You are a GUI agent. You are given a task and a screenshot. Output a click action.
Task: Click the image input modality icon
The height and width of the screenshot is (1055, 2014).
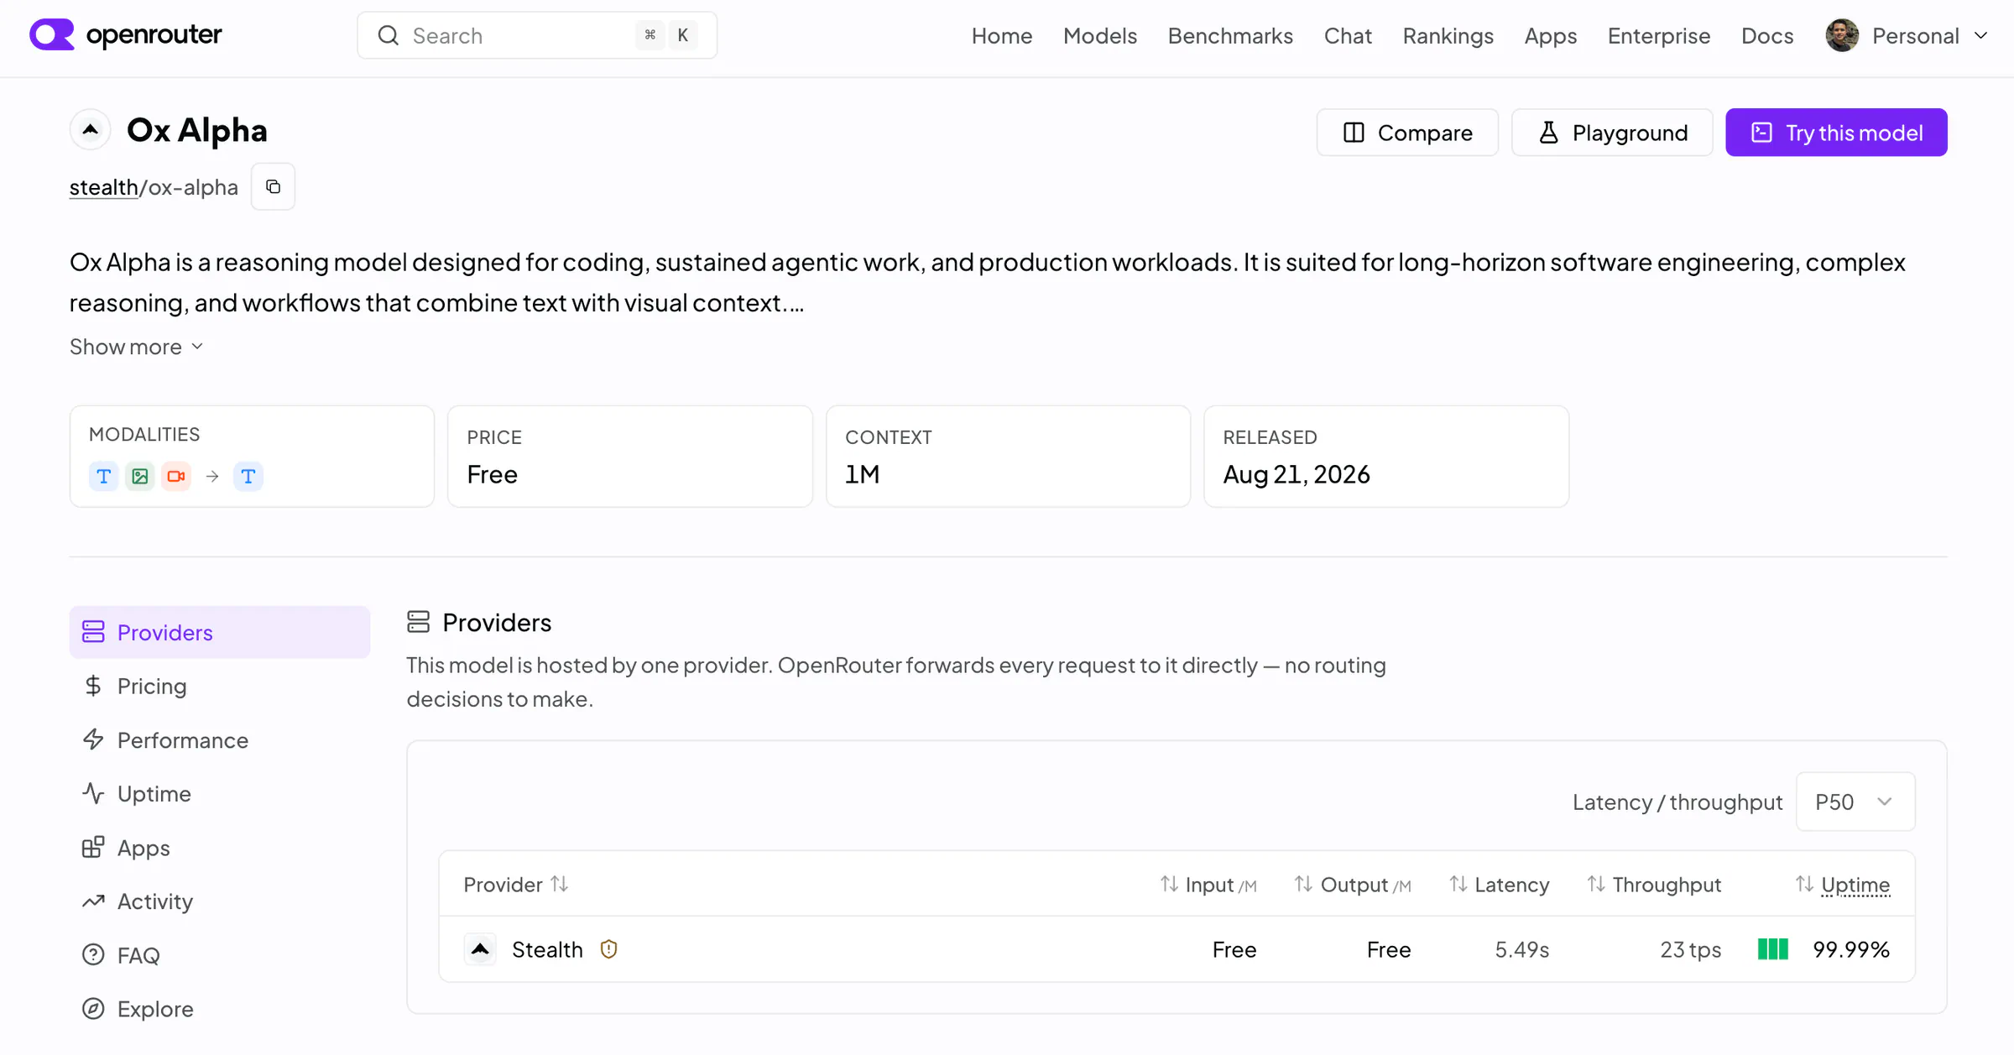140,476
